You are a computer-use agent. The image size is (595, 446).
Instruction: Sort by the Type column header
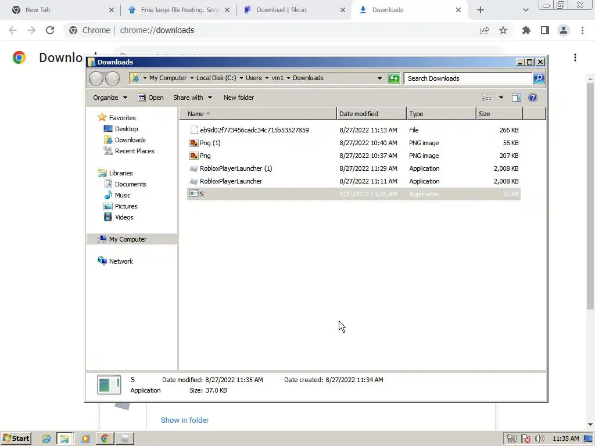(x=441, y=114)
